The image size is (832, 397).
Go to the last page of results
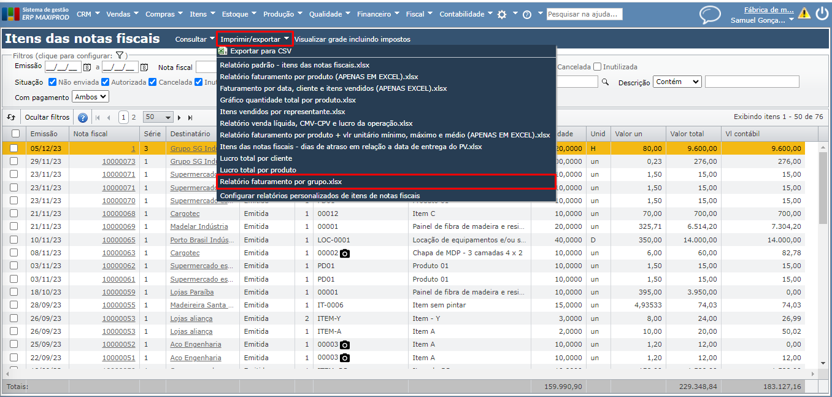tap(190, 117)
